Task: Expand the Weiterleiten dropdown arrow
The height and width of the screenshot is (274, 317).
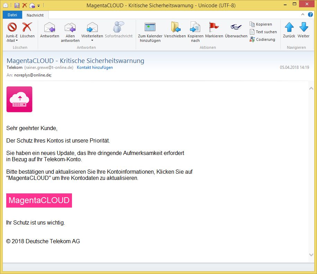Action: coord(92,40)
